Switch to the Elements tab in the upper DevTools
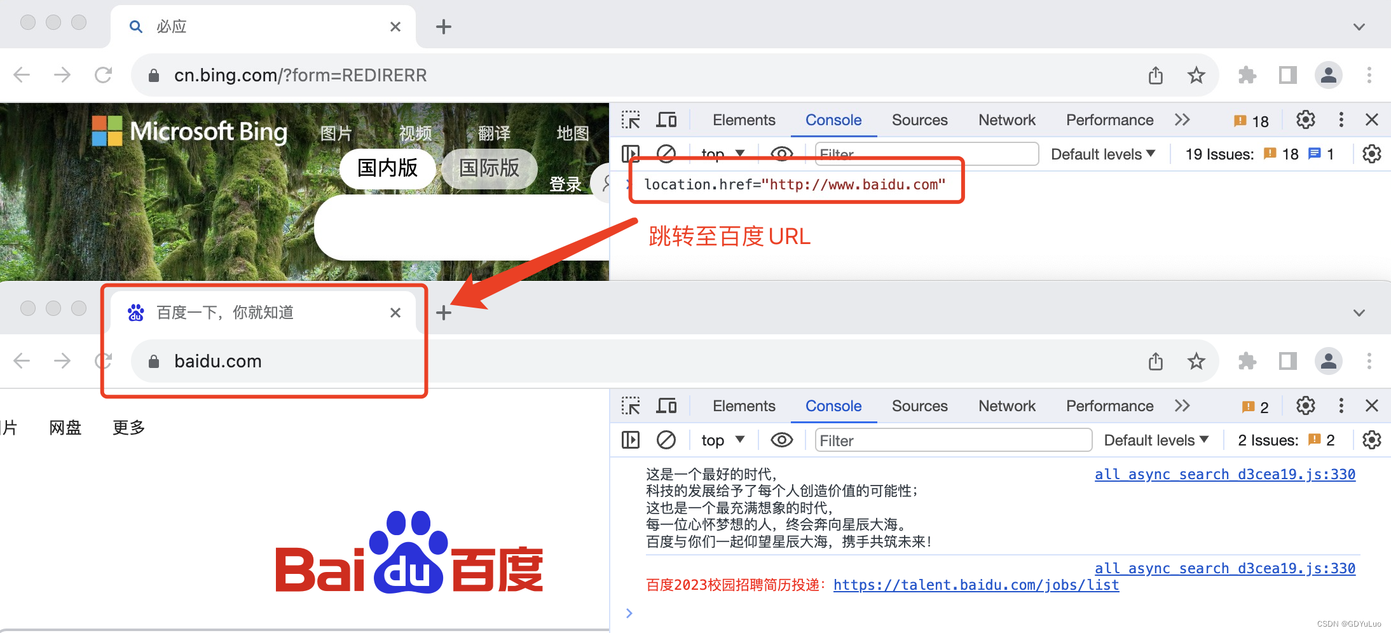Screen dimensions: 1391x633 tap(744, 119)
